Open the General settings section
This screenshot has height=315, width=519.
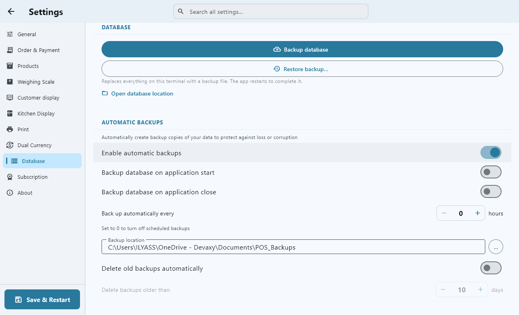click(x=42, y=34)
